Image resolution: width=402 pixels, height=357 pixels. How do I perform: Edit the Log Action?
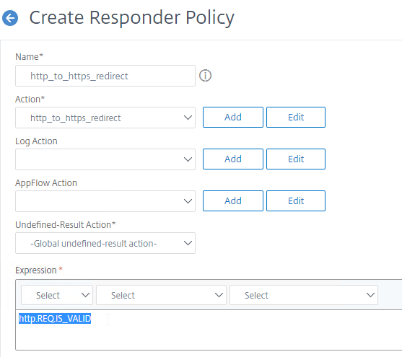[x=296, y=159]
